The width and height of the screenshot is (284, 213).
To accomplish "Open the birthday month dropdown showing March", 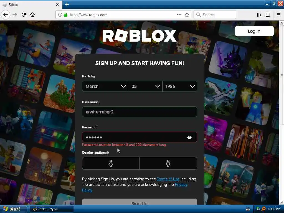I will tap(105, 86).
